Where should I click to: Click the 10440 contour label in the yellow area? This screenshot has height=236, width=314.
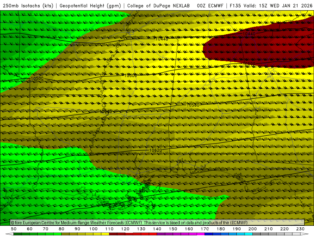point(162,39)
